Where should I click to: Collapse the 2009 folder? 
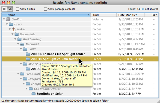click(21, 49)
